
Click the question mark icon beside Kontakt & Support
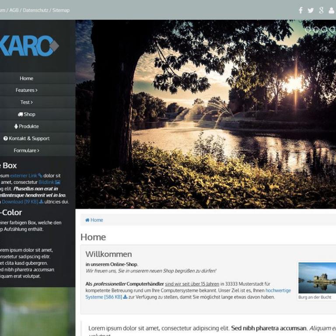[6, 138]
